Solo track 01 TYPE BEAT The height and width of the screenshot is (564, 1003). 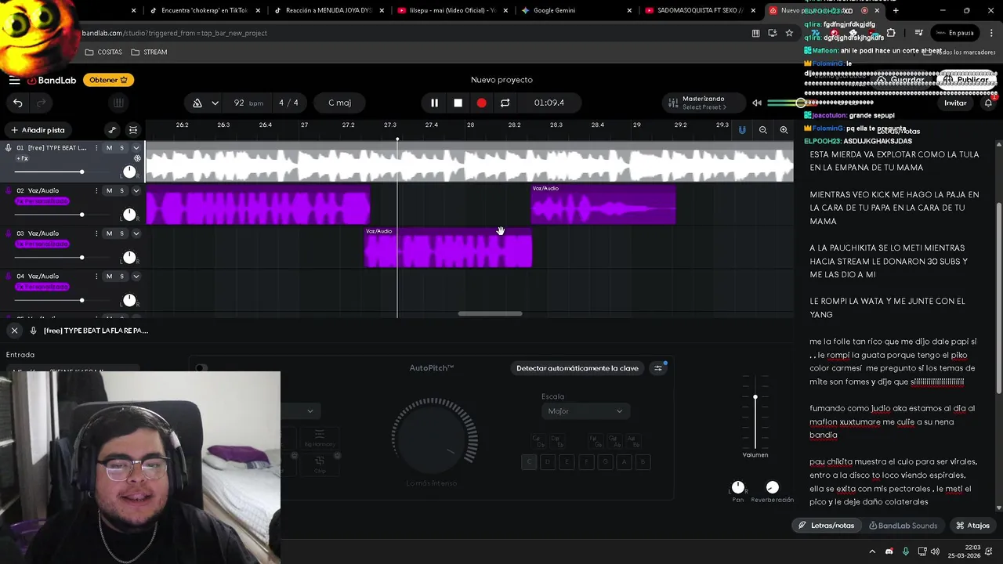pyautogui.click(x=121, y=148)
